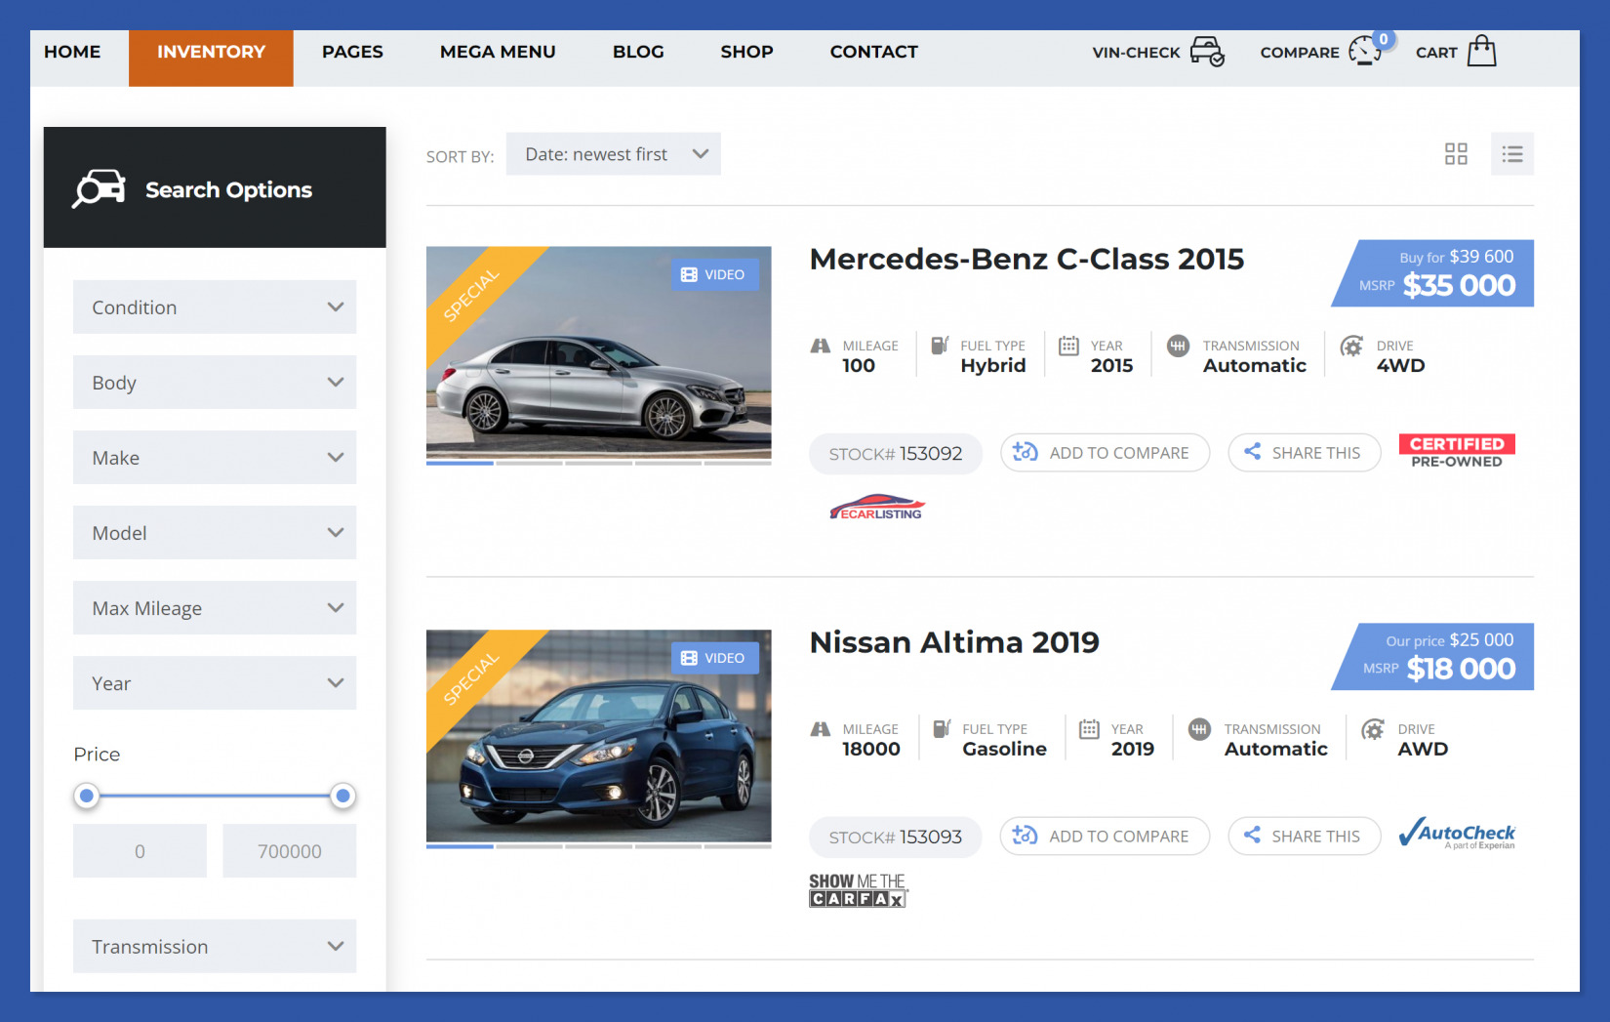This screenshot has width=1610, height=1022.
Task: Open the ECarListing logo on Mercedes listing
Action: pos(876,507)
